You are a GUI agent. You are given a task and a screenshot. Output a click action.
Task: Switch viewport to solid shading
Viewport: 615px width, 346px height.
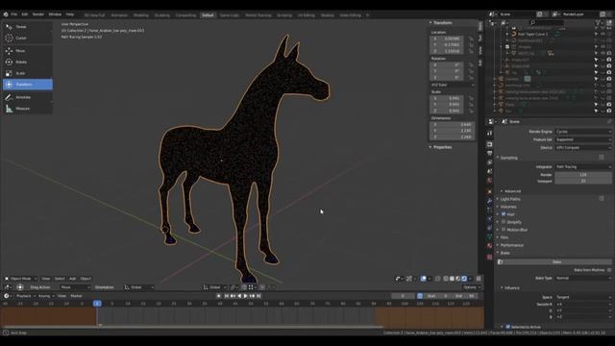point(452,279)
